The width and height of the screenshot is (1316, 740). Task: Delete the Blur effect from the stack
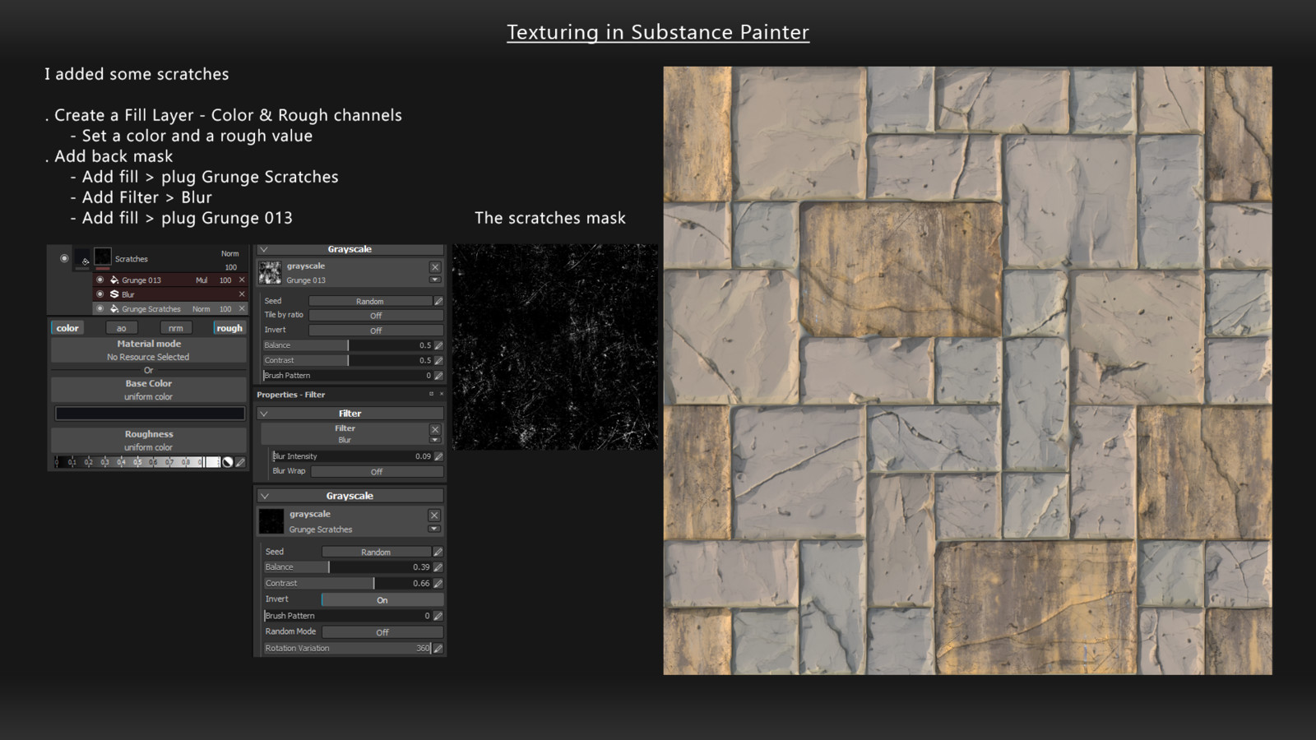pyautogui.click(x=242, y=294)
